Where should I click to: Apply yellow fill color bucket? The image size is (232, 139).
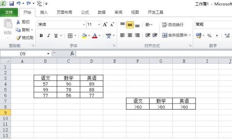(x=84, y=36)
